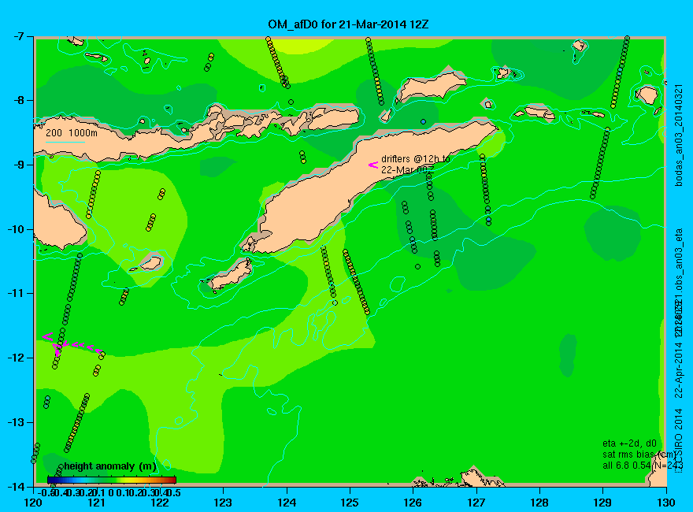Click the plot title 'OM_afD0 for 21-Mar-2014 12Z'

pyautogui.click(x=348, y=24)
